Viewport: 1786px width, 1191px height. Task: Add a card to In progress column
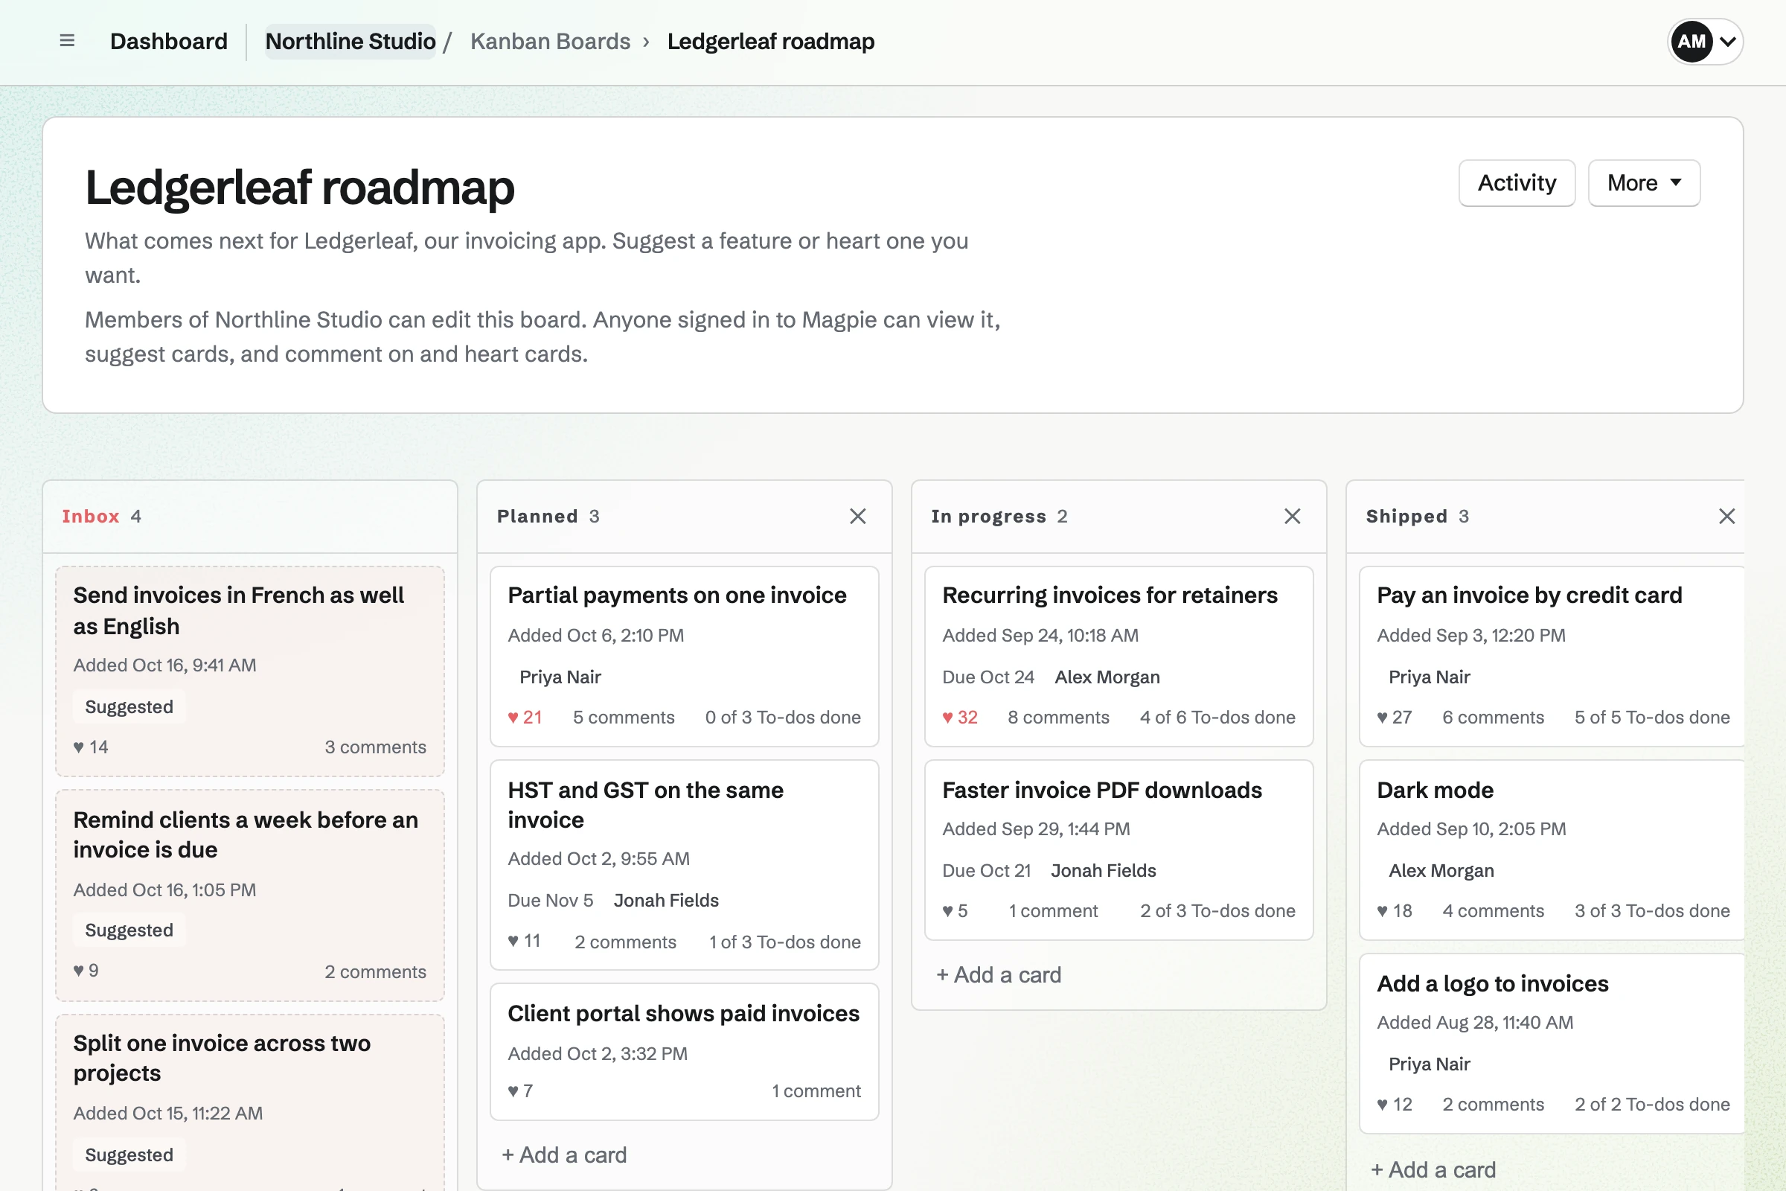coord(999,974)
